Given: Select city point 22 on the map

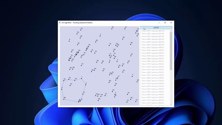Looking at the screenshot, I should 119,67.
